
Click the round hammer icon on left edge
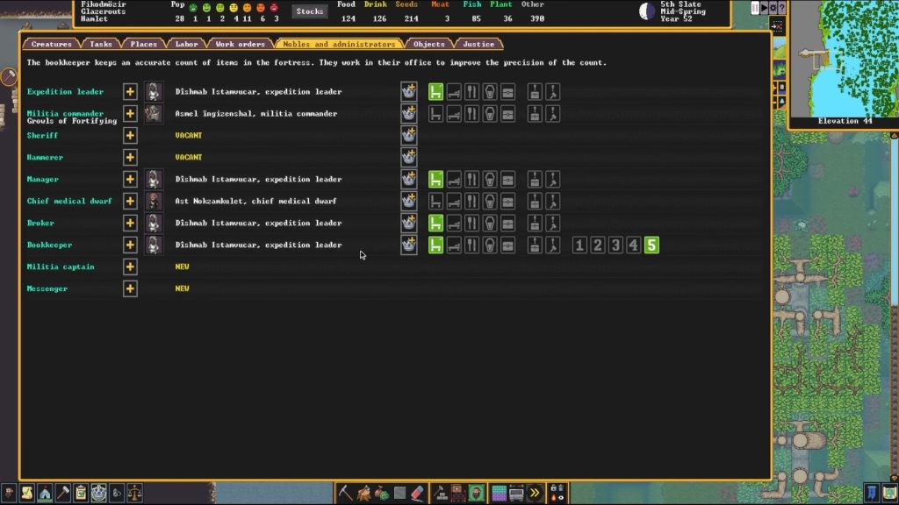pos(9,77)
